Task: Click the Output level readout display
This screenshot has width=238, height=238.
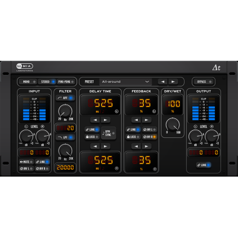Action: click(x=204, y=153)
